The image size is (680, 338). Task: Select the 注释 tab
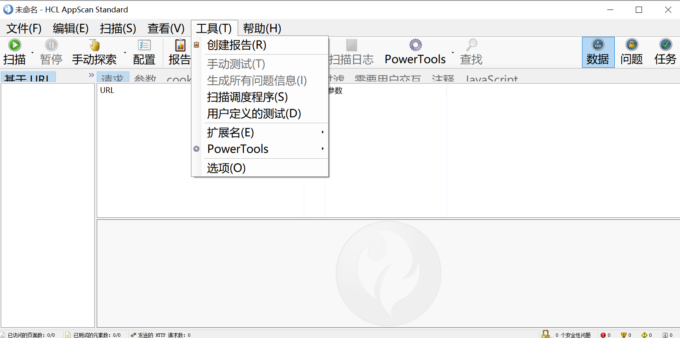(x=443, y=77)
